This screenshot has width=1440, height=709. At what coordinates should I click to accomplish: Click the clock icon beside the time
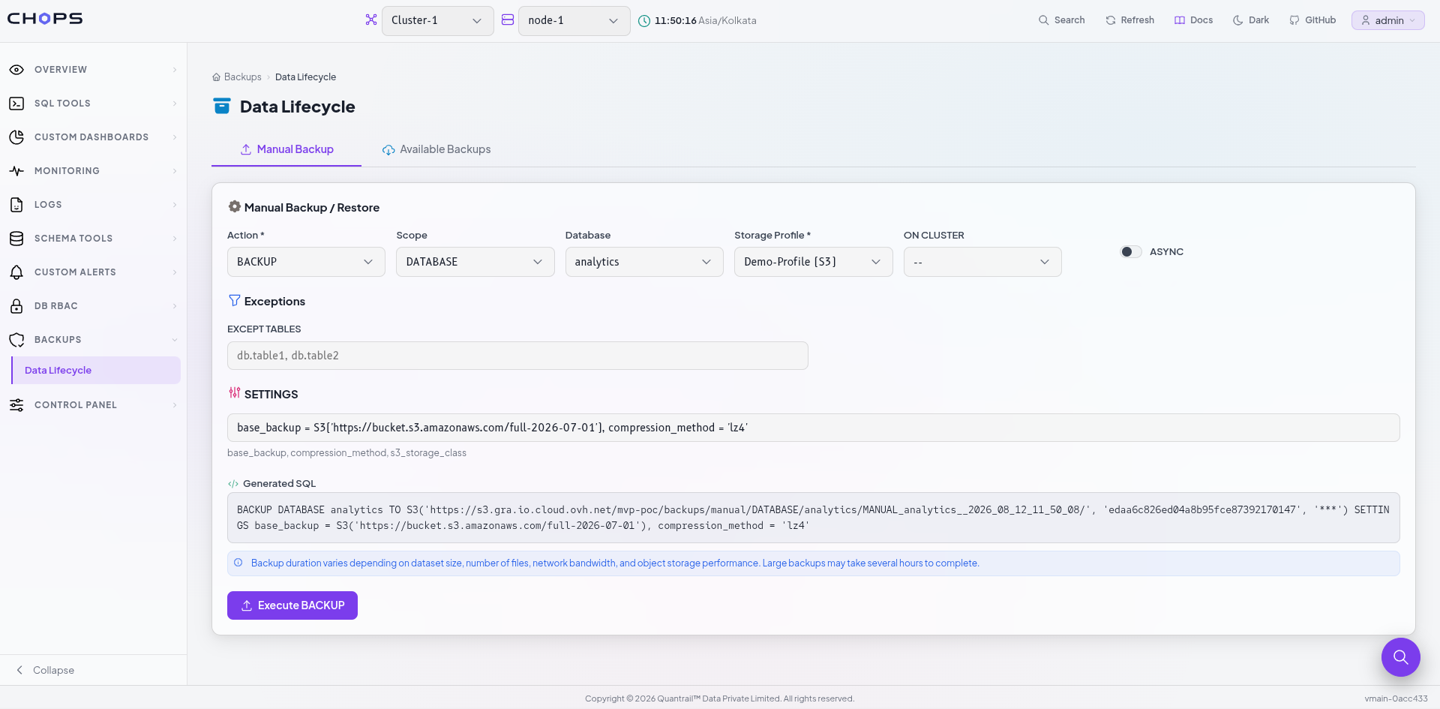click(644, 21)
